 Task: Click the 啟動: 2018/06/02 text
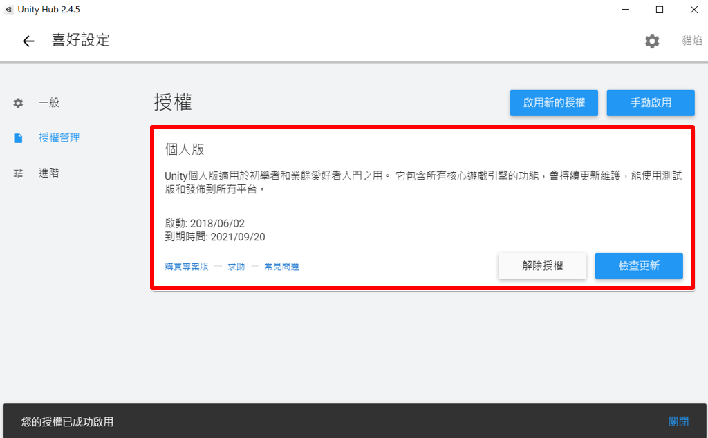click(x=205, y=223)
